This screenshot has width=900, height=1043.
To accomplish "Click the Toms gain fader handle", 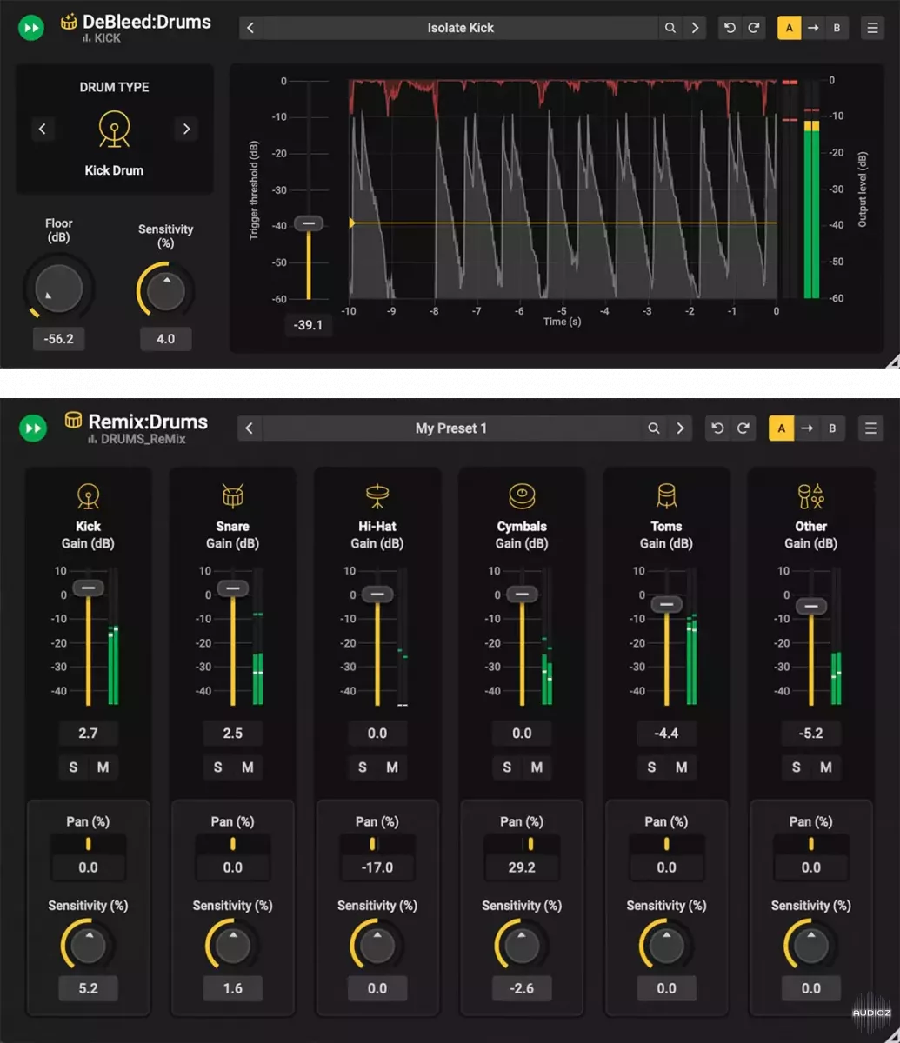I will pyautogui.click(x=666, y=604).
